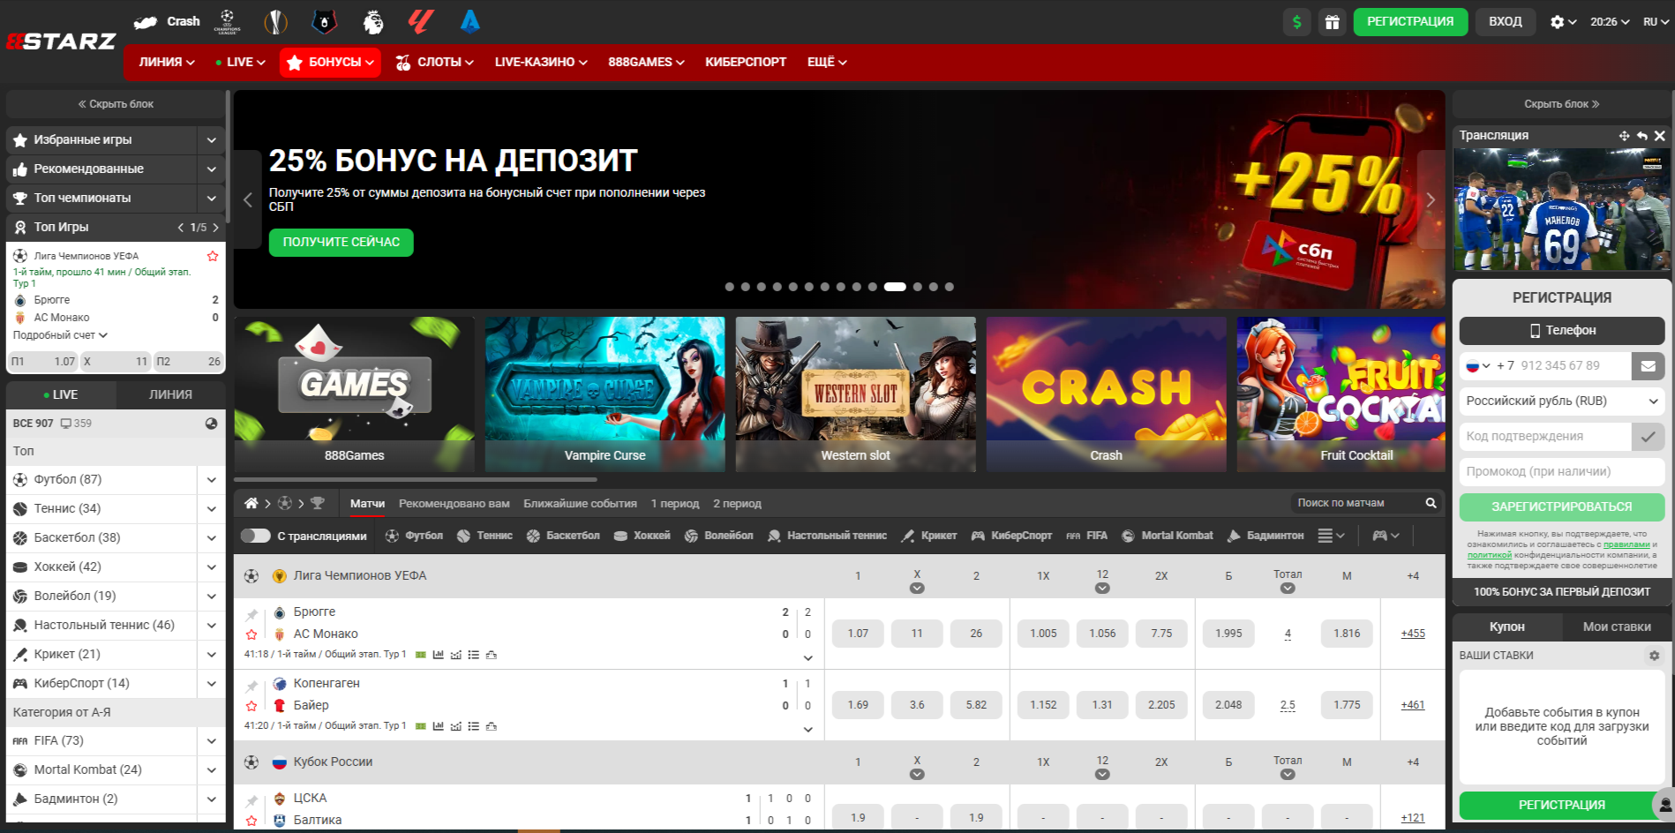Click the search magnifier in match search
Image resolution: width=1675 pixels, height=833 pixels.
tap(1431, 503)
